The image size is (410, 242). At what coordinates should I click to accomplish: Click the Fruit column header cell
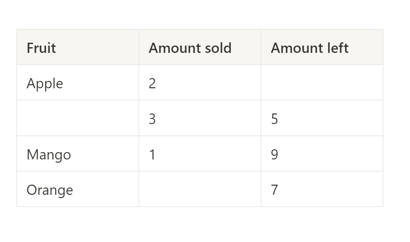pyautogui.click(x=78, y=47)
